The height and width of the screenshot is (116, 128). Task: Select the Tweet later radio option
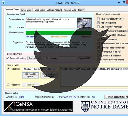(x=8, y=69)
